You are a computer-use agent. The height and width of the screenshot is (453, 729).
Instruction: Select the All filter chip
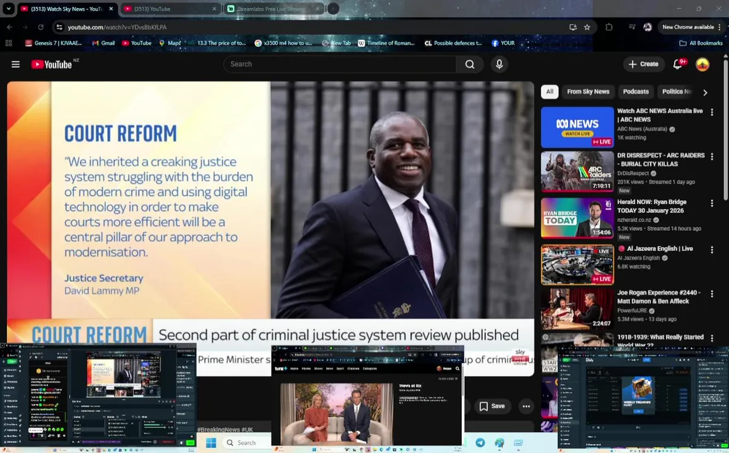[x=549, y=91]
